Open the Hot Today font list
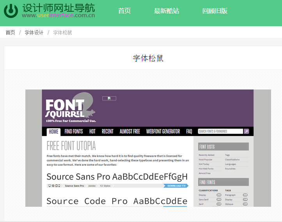 pos(204,164)
